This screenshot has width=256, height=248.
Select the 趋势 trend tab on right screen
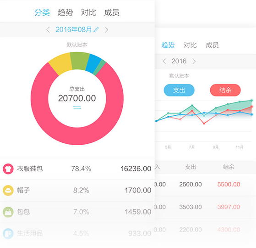click(x=168, y=45)
